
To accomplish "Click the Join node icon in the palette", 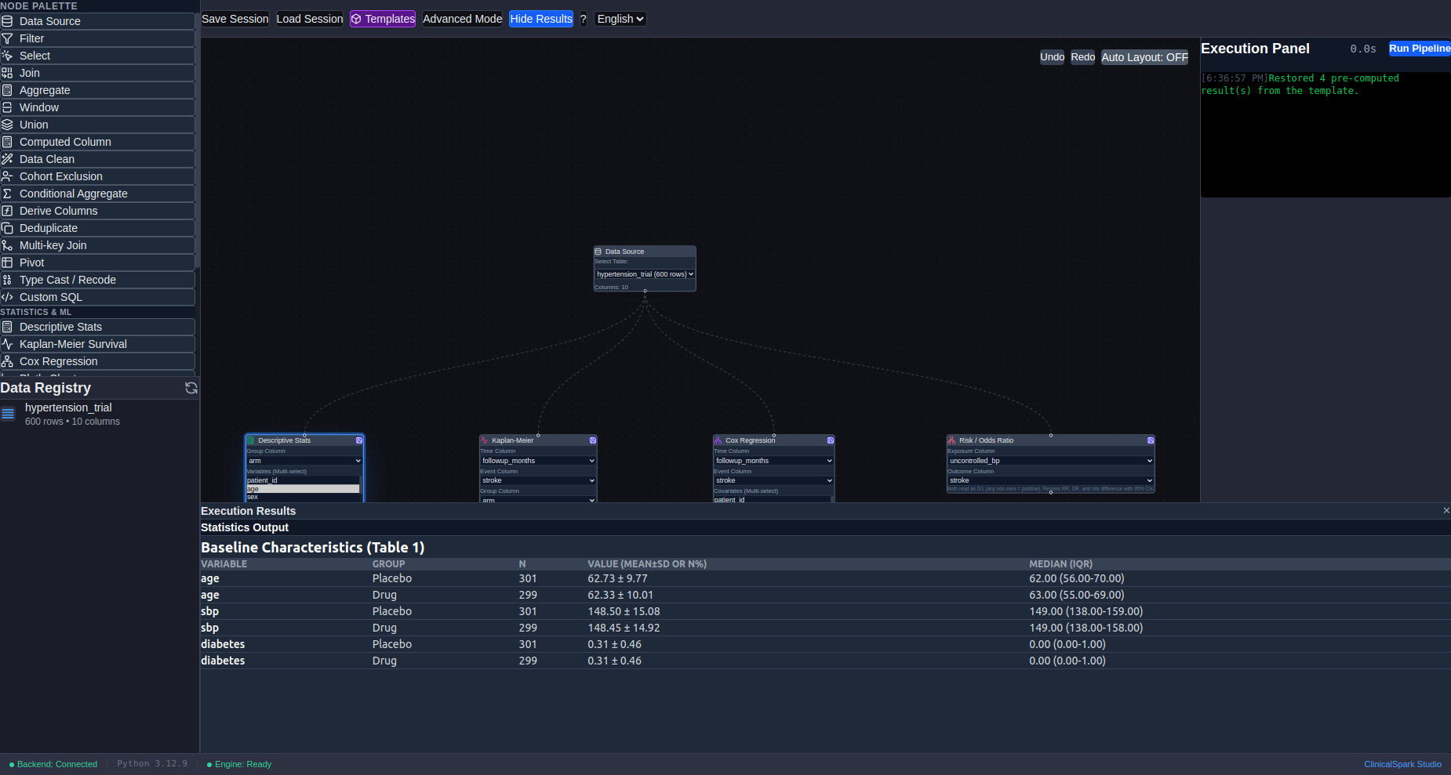I will tap(7, 73).
